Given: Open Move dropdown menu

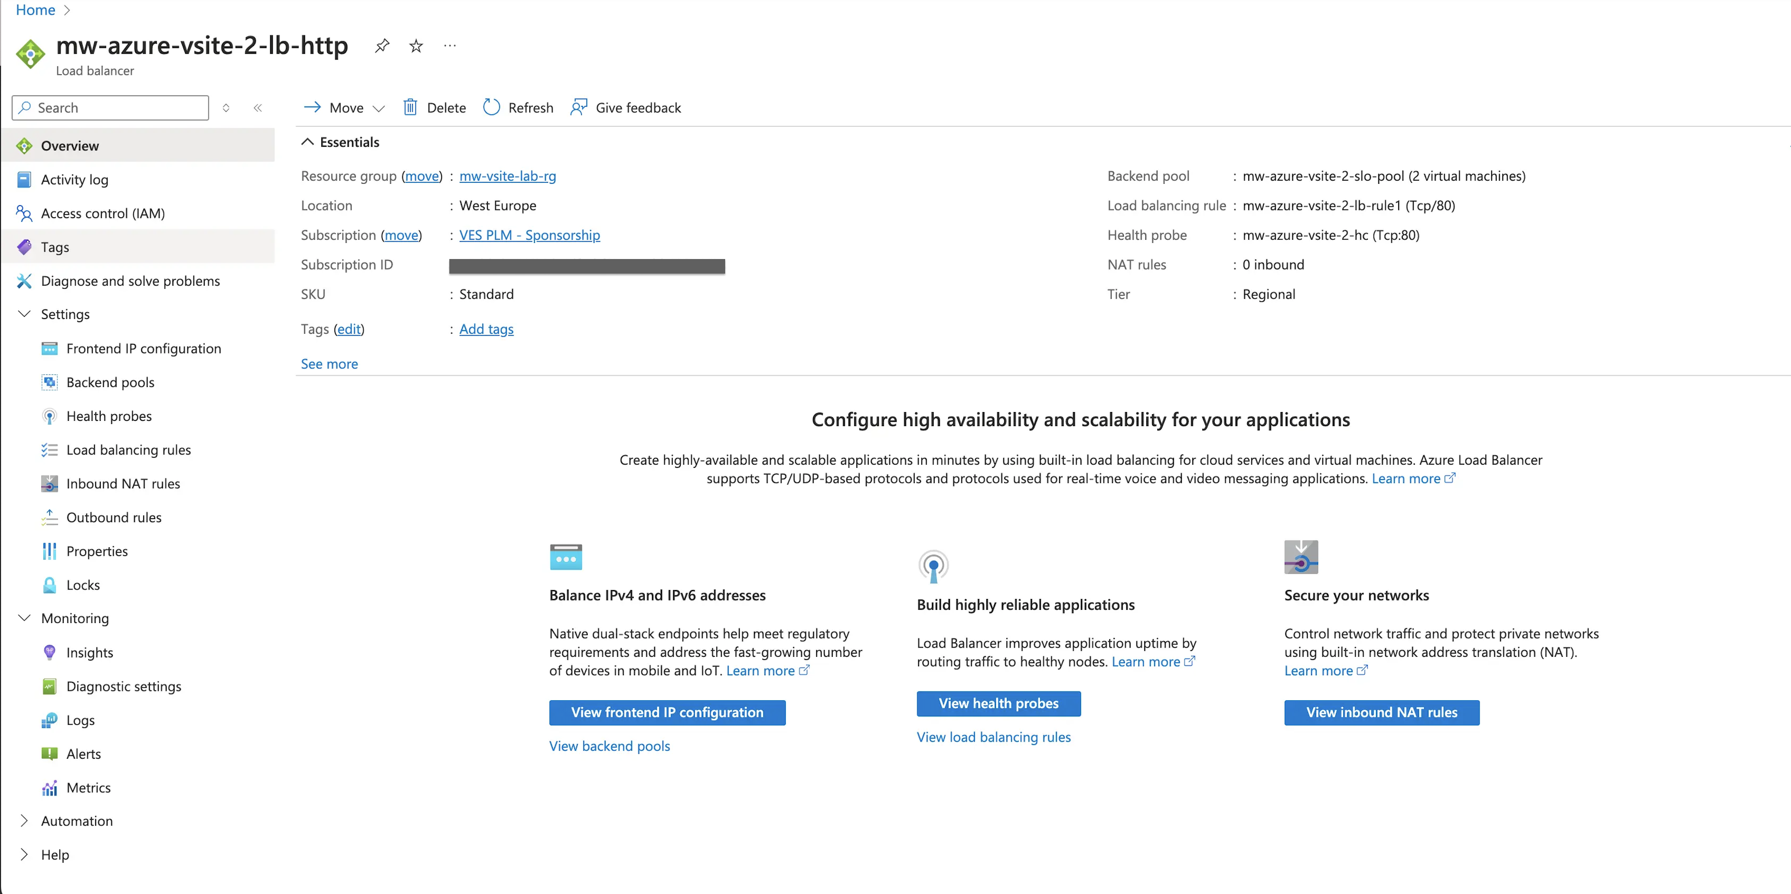Looking at the screenshot, I should (x=345, y=108).
